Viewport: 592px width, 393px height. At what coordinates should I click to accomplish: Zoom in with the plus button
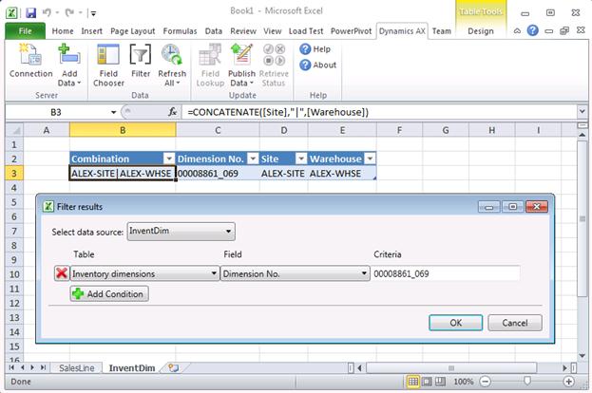[568, 382]
